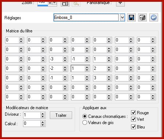The width and height of the screenshot is (164, 139).
Task: Increase the matrix cell valued 3
Action: point(109,77)
